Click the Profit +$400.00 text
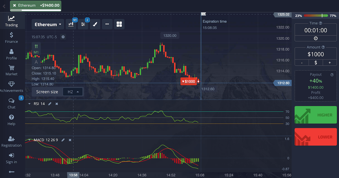339x178 pixels. [316, 95]
